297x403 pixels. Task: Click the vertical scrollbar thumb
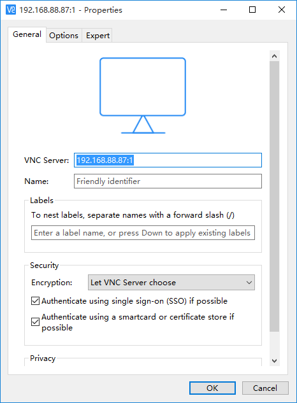(274, 196)
